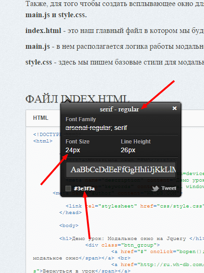Click the Line Height label
This screenshot has height=273, width=204.
[136, 141]
